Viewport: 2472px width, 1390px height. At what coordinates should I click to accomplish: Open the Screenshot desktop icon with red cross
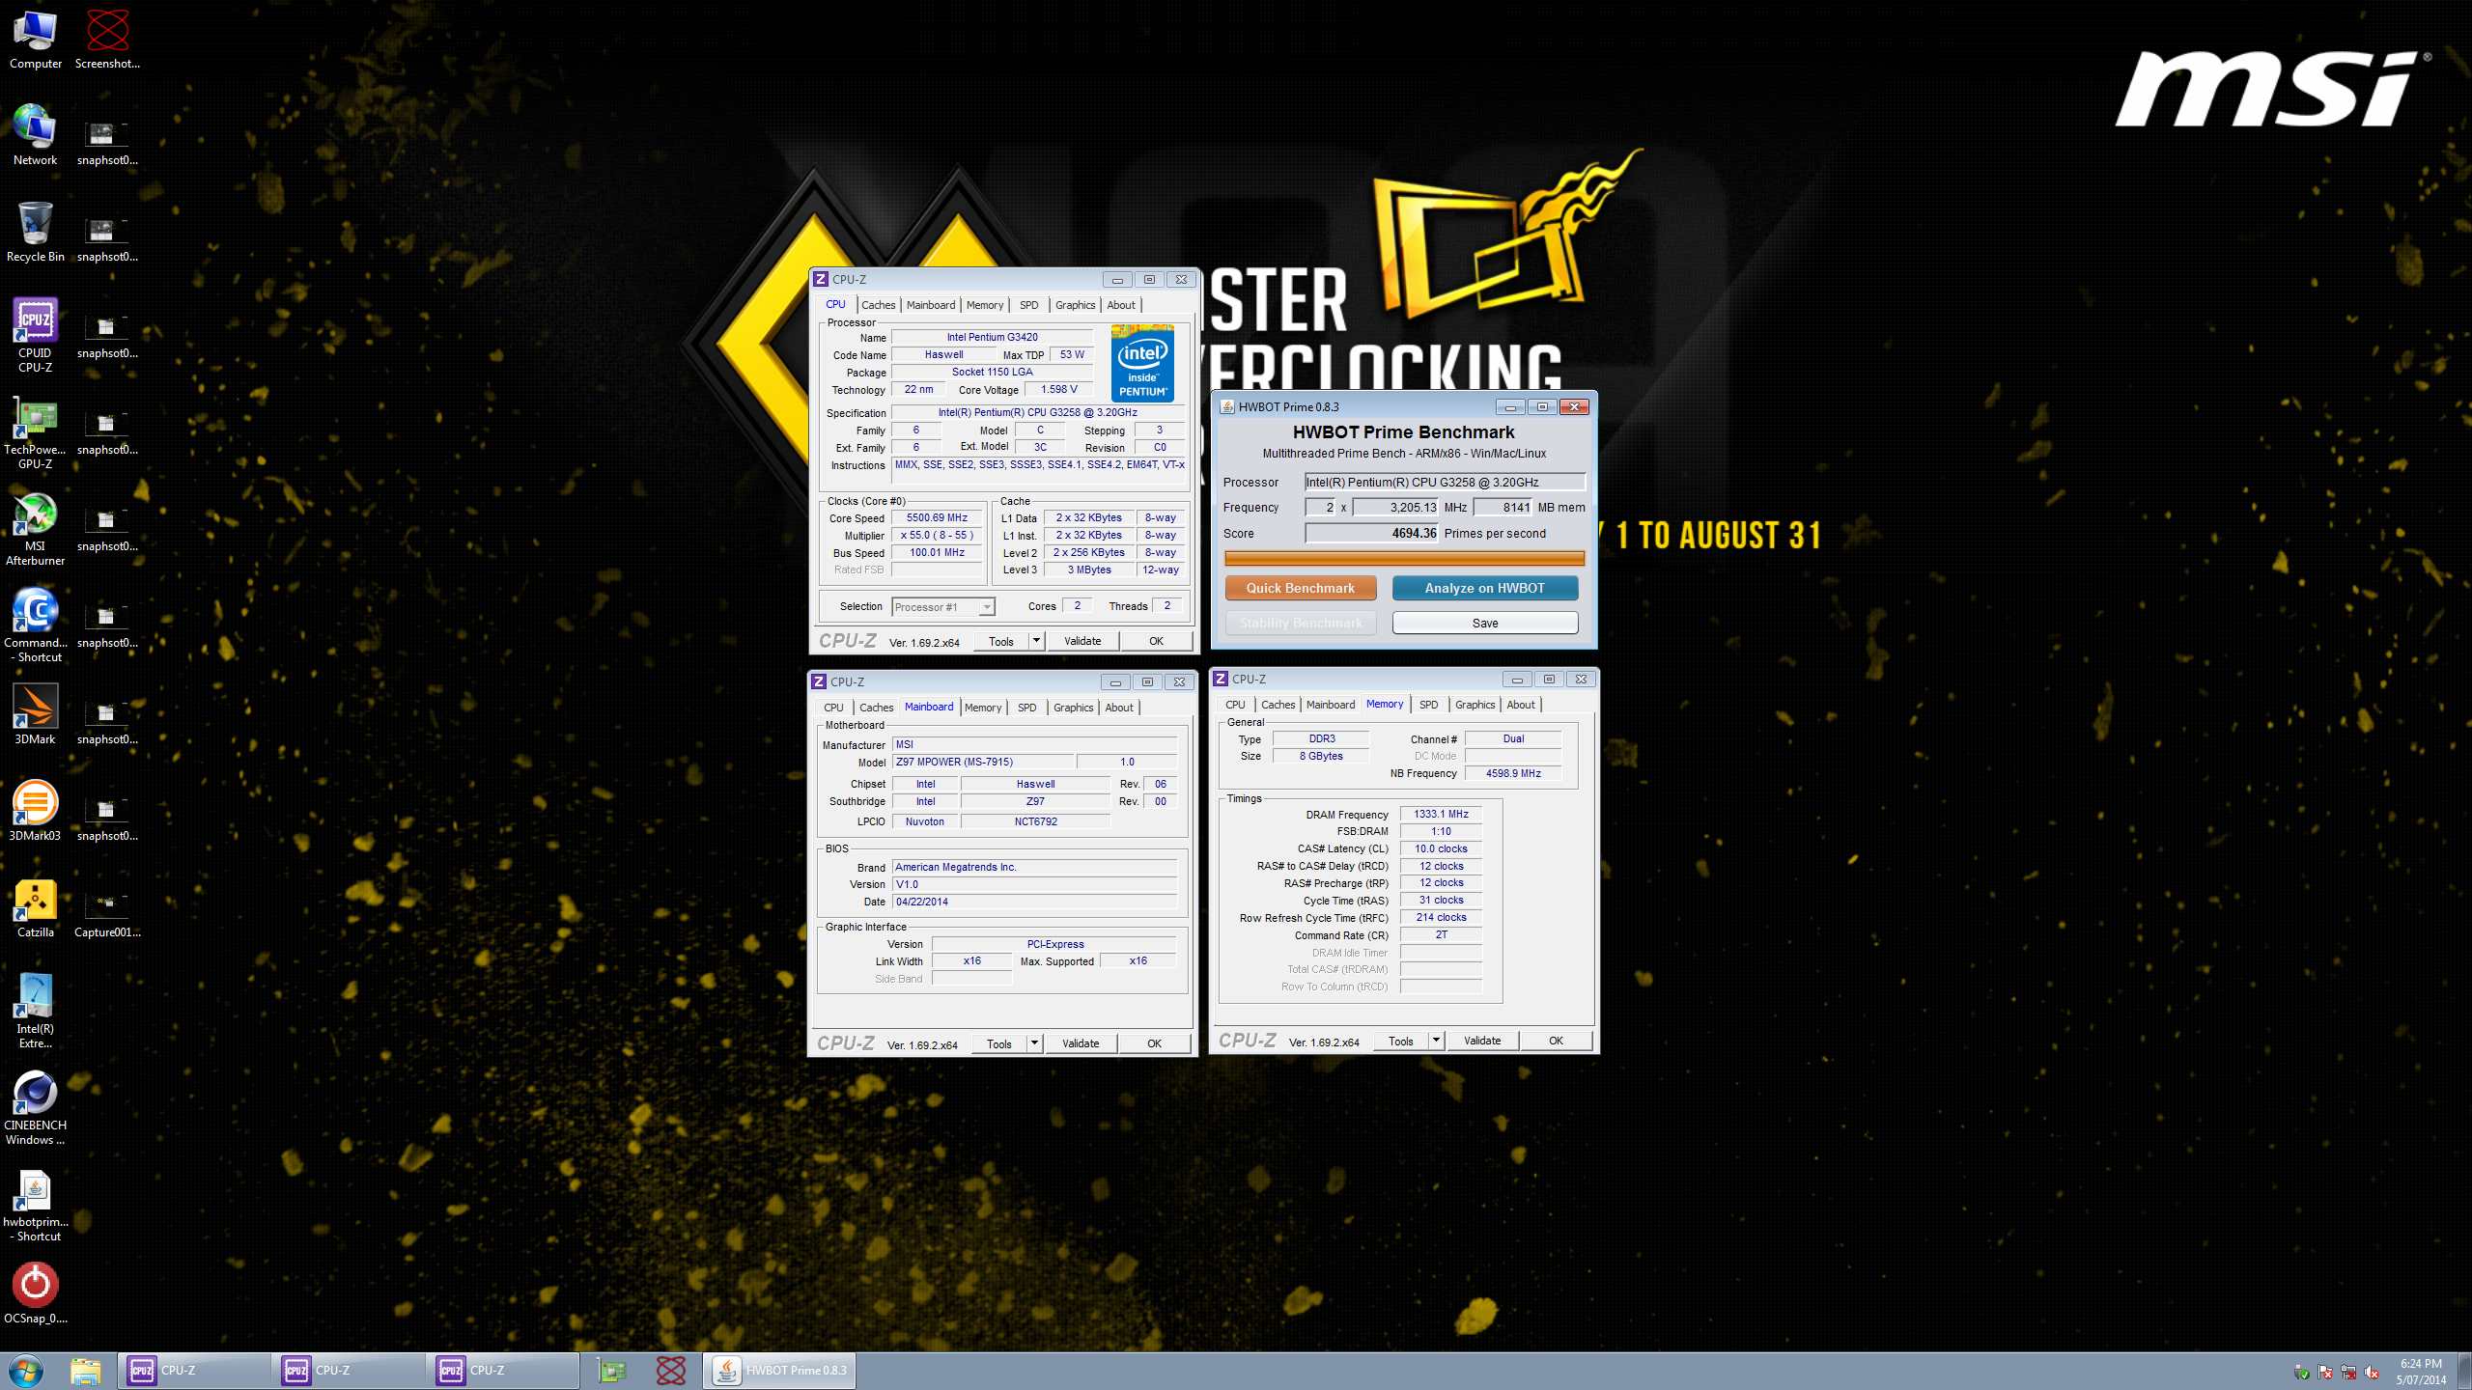(x=107, y=39)
